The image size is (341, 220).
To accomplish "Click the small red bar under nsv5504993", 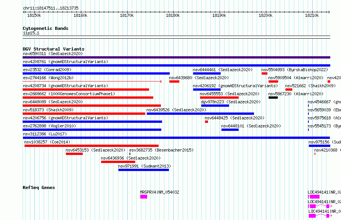I will [x=264, y=73].
